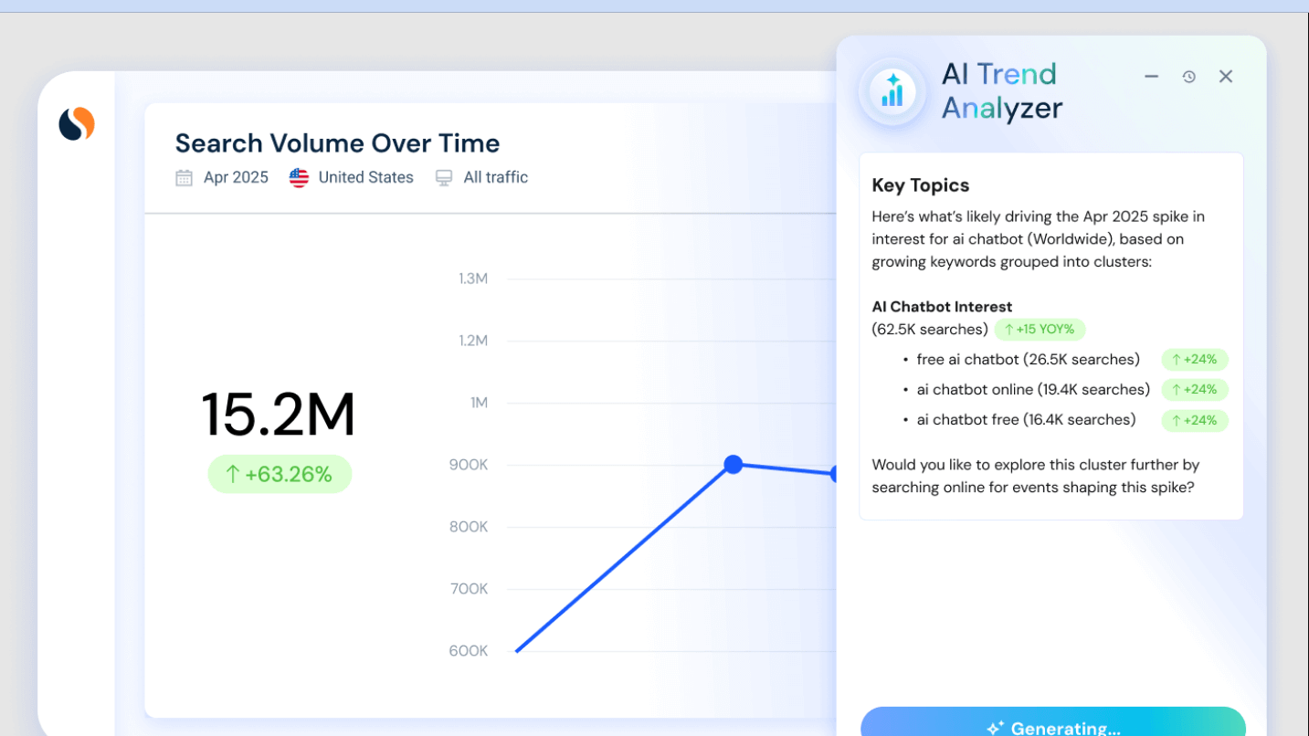Click the Generating button
This screenshot has height=736, width=1309.
click(1052, 725)
